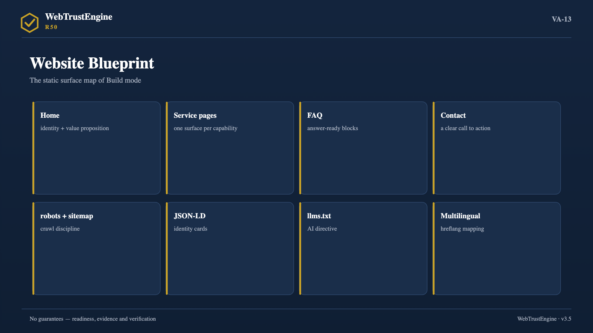This screenshot has width=593, height=333.
Task: Select the robots + sitemap card title
Action: coord(67,216)
